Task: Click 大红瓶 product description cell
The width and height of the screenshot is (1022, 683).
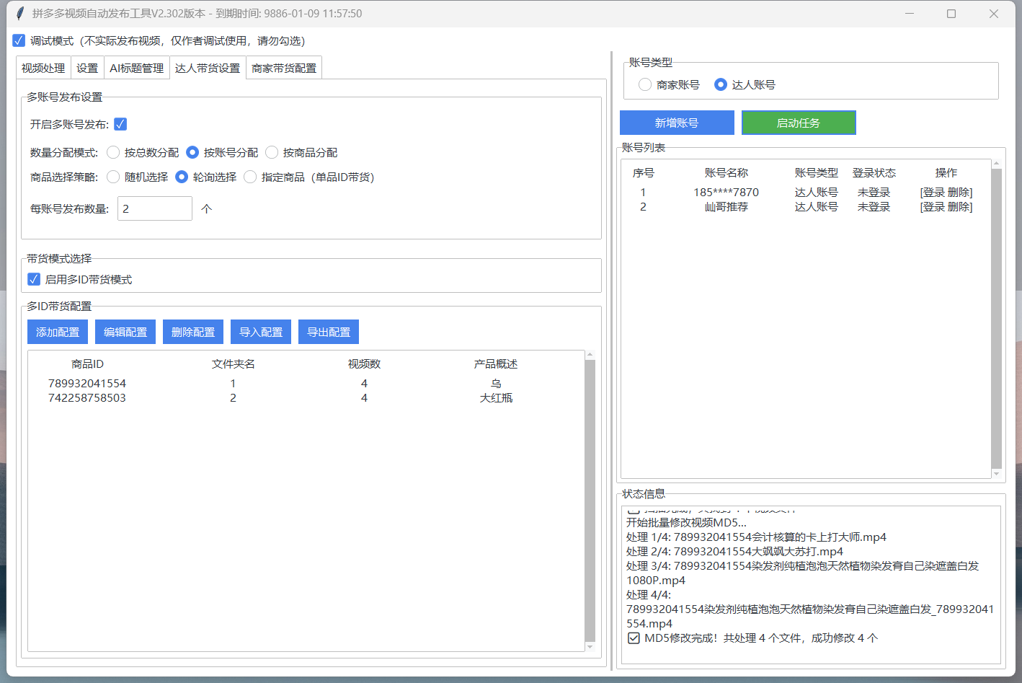Action: click(496, 397)
